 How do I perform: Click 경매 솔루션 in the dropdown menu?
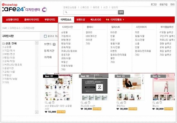(x=165, y=44)
